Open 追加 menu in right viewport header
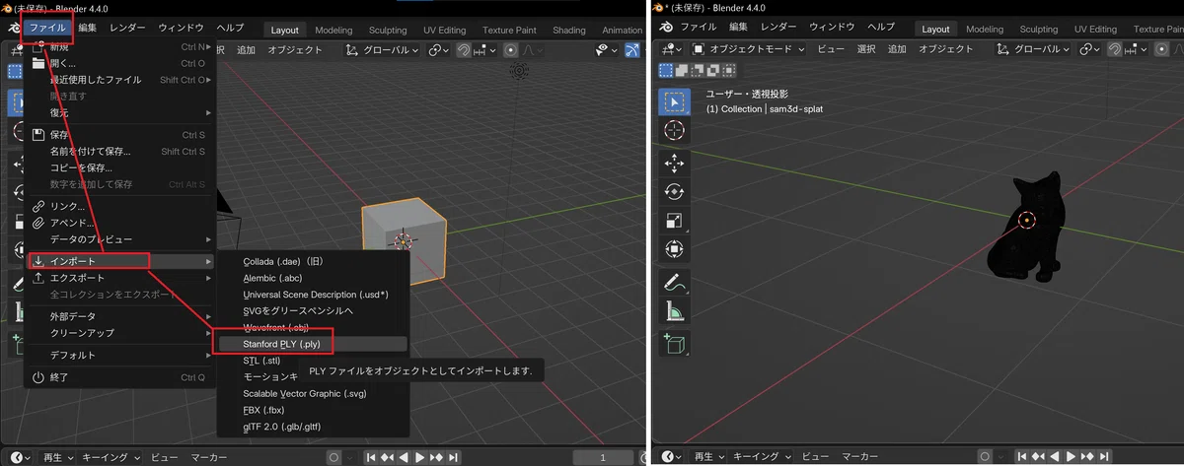Image resolution: width=1184 pixels, height=466 pixels. [897, 49]
